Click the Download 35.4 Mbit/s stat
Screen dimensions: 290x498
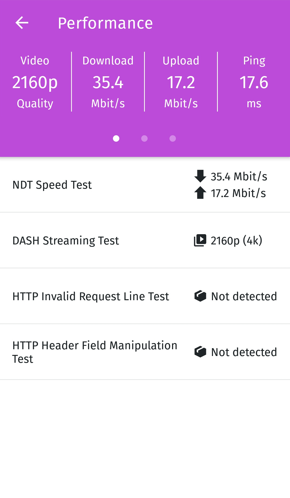click(x=108, y=82)
